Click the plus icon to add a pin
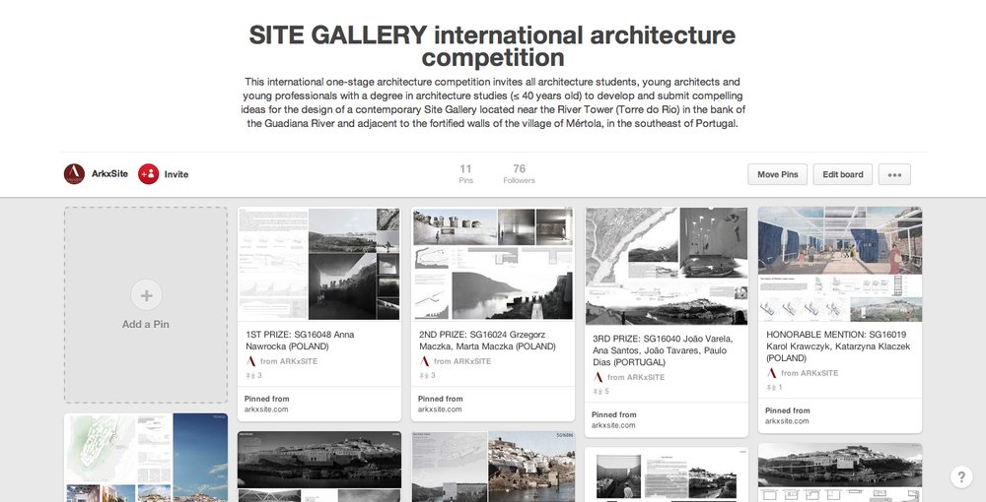This screenshot has height=502, width=986. (x=146, y=295)
